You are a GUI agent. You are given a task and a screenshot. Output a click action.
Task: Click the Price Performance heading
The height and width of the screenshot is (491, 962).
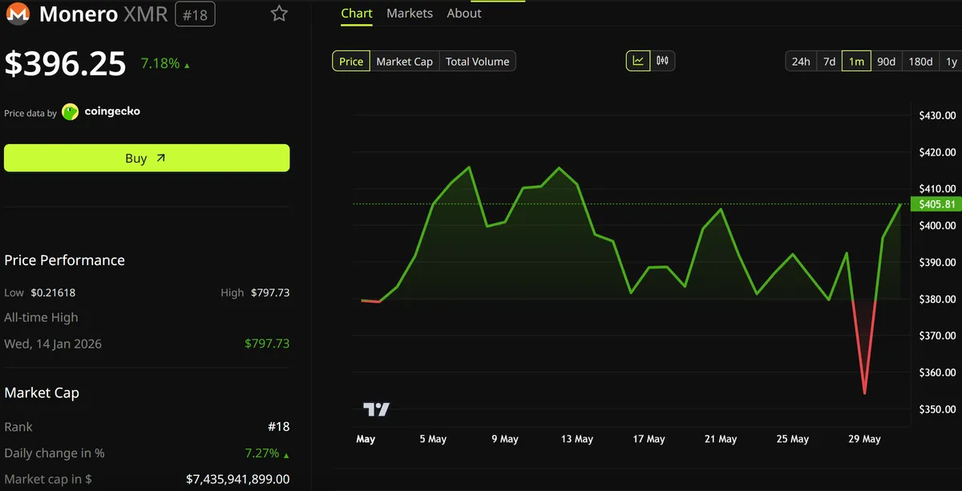click(65, 260)
